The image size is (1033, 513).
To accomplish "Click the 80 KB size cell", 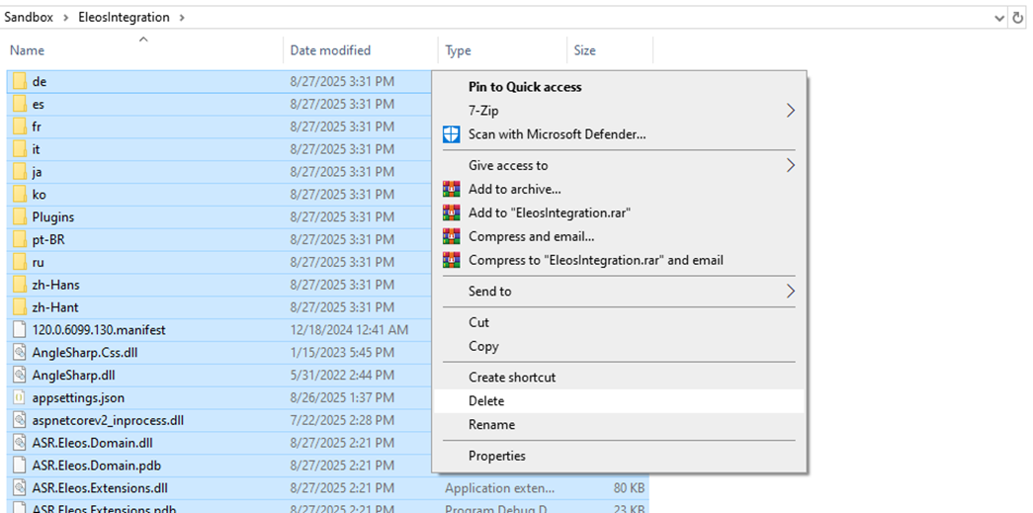I will (x=627, y=488).
